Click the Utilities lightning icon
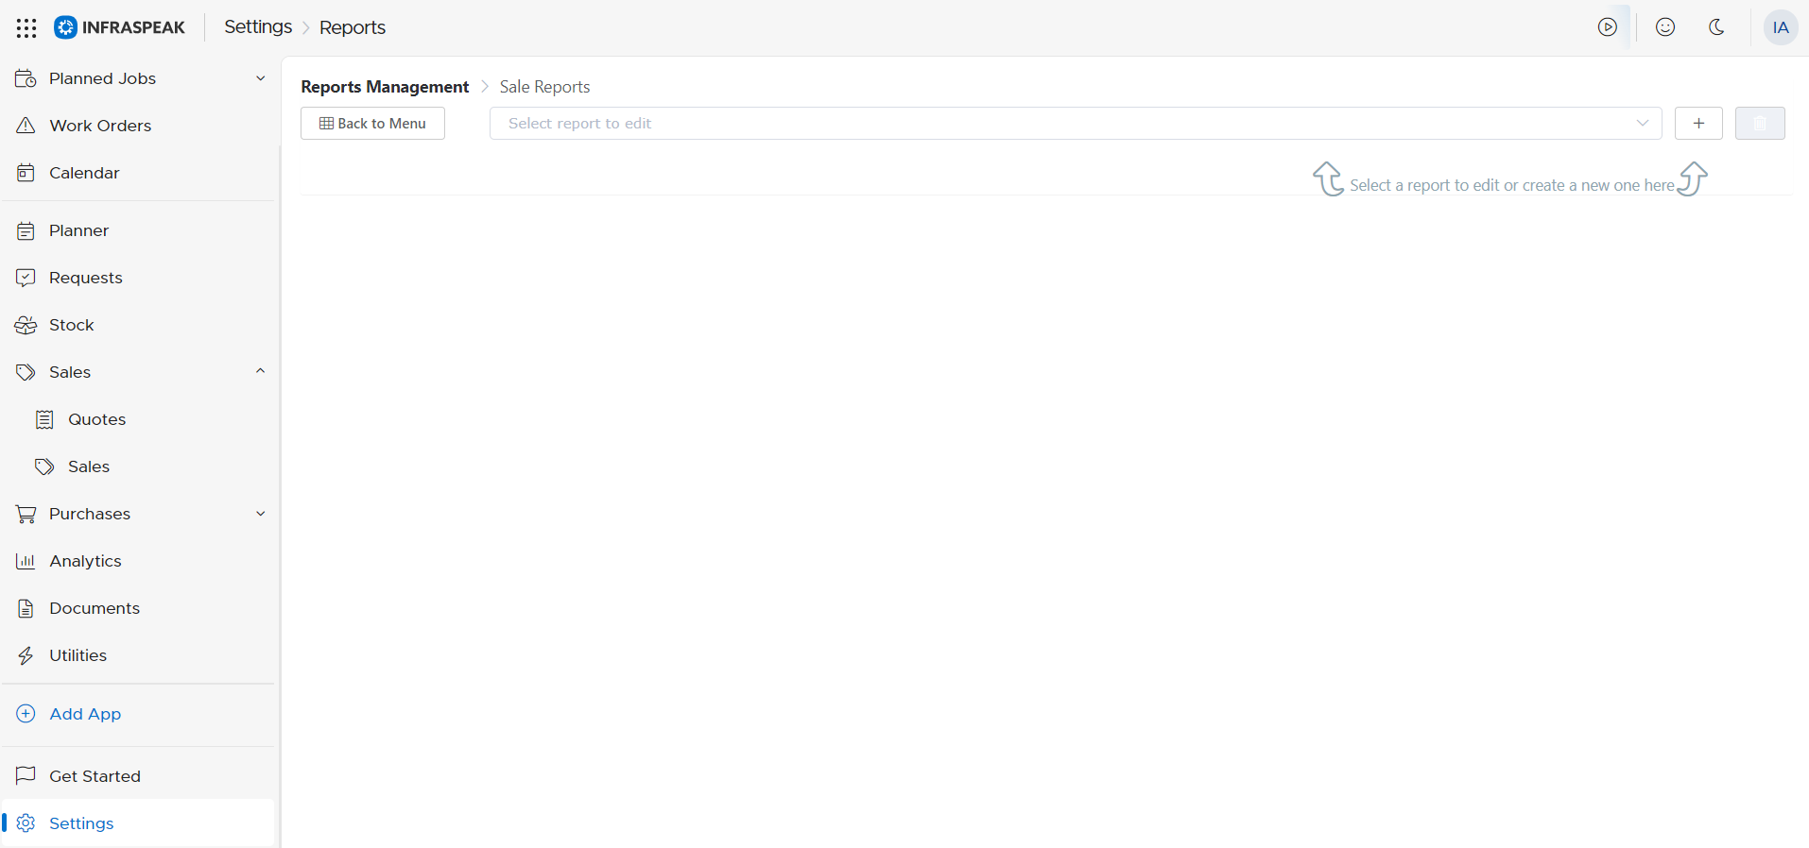 pos(26,655)
